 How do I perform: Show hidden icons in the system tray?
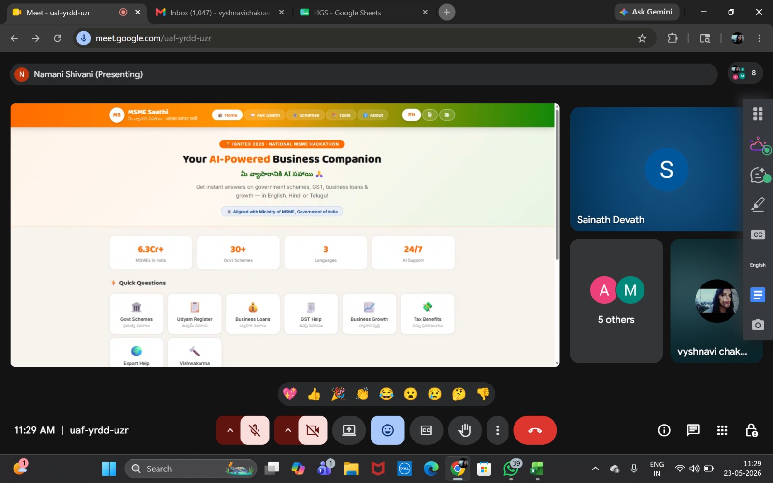595,469
